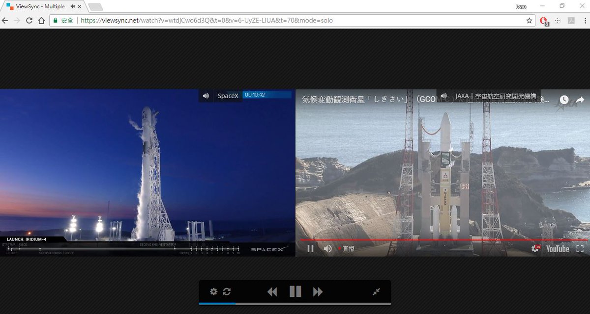Toggle YouTube player volume icon
Image resolution: width=590 pixels, height=314 pixels.
[x=327, y=249]
